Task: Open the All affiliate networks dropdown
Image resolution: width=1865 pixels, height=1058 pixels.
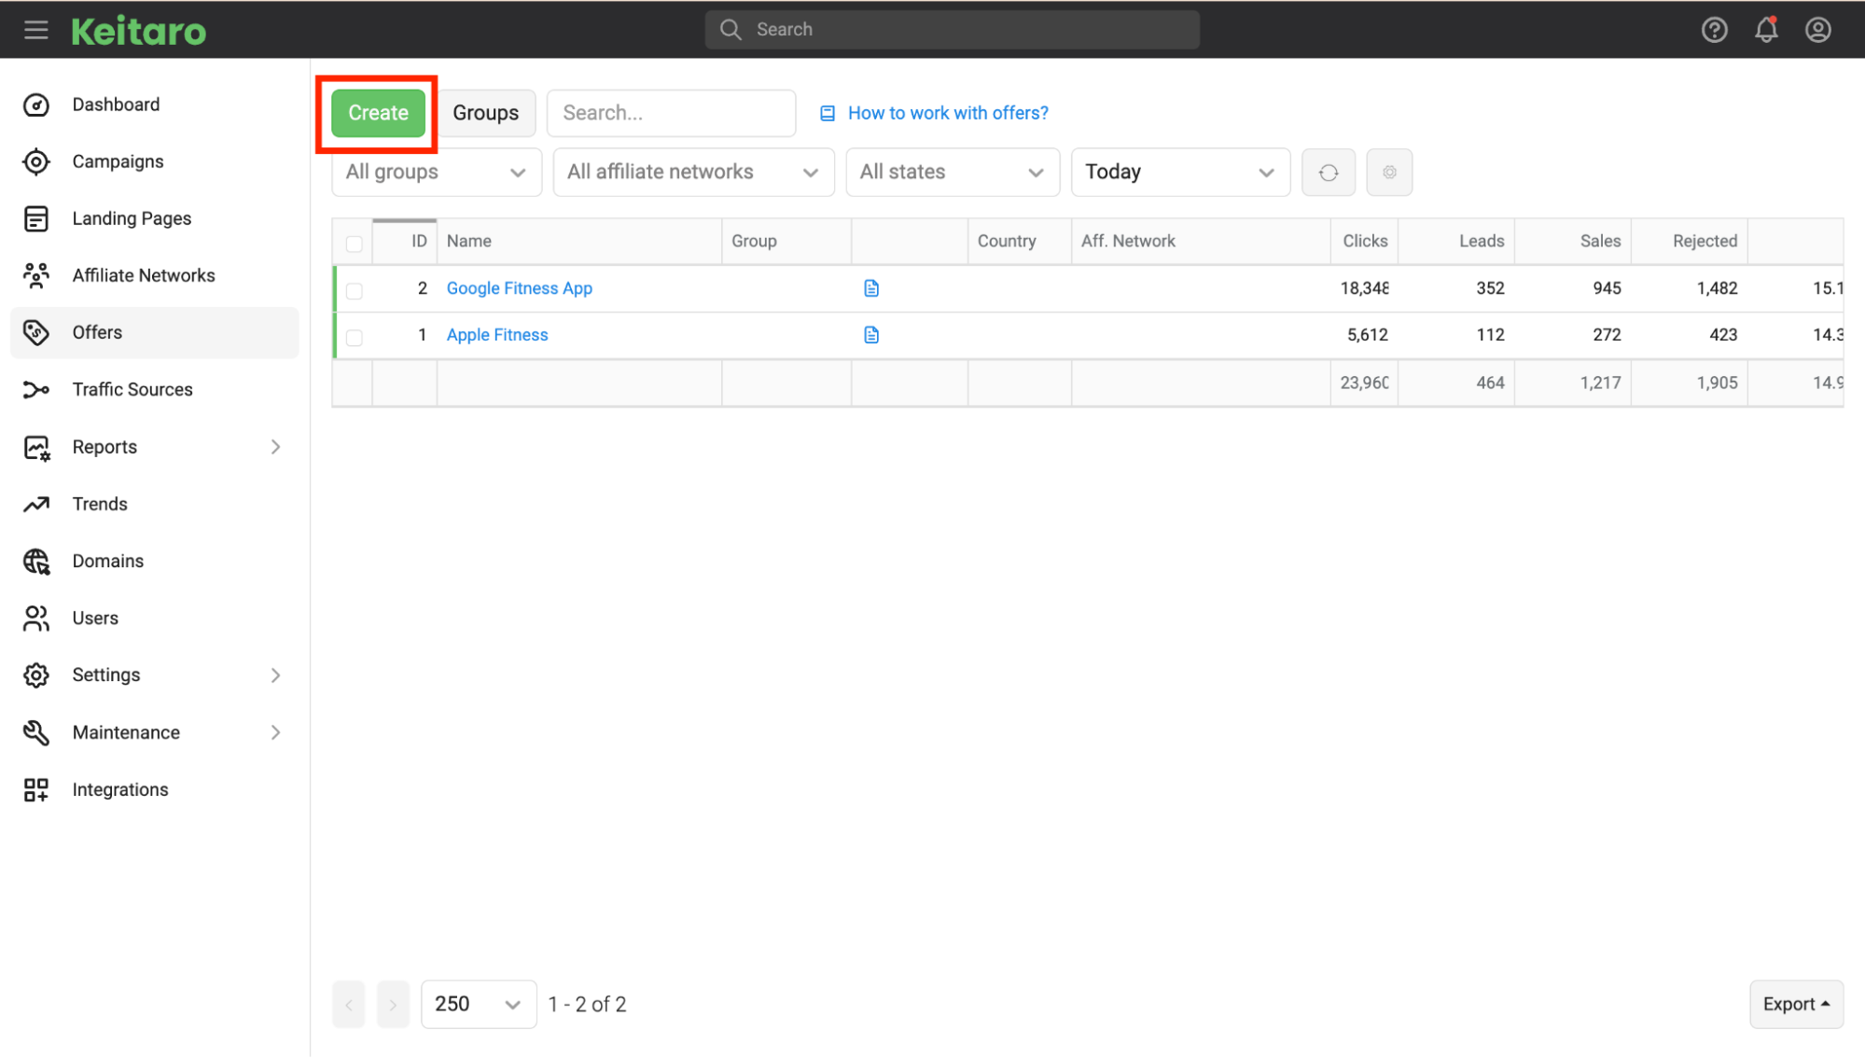Action: pos(693,172)
